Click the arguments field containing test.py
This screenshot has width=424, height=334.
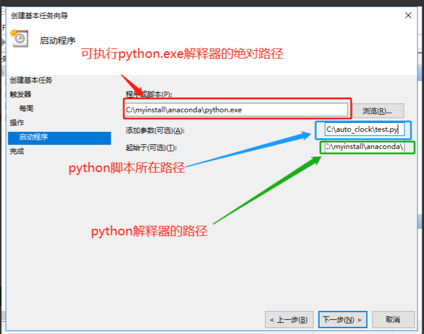(x=364, y=129)
